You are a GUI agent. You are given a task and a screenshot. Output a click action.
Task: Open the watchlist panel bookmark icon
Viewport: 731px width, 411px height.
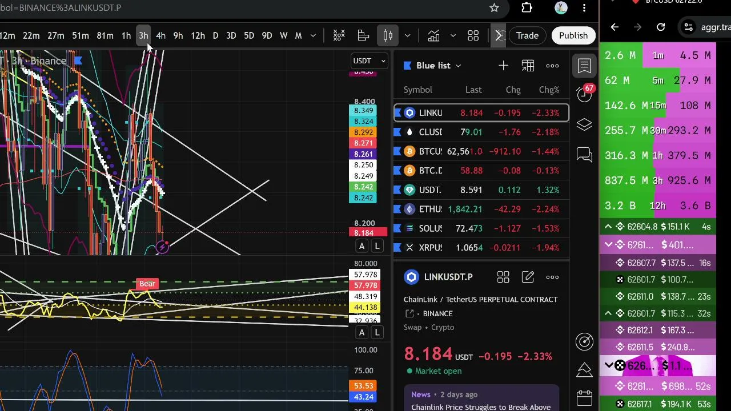click(x=584, y=66)
